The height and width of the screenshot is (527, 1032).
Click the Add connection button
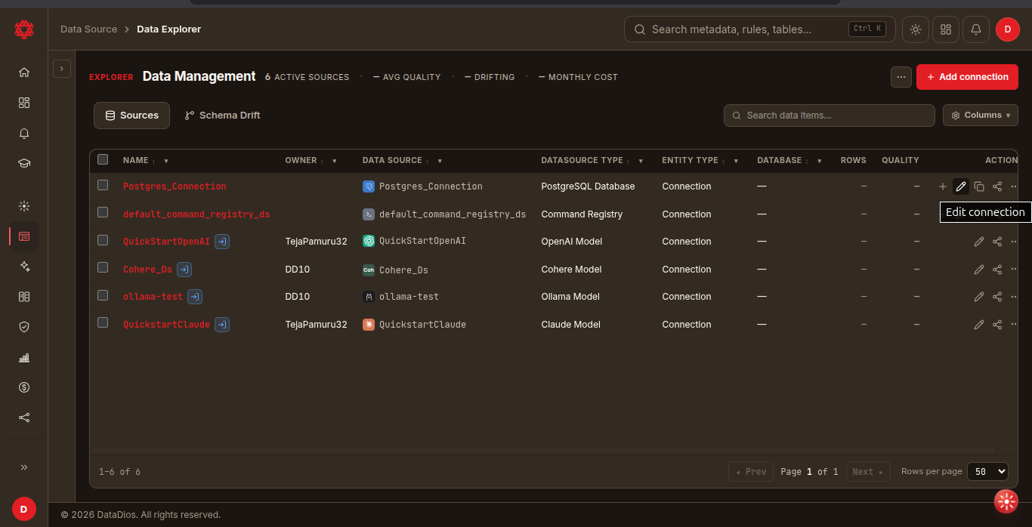tap(967, 77)
